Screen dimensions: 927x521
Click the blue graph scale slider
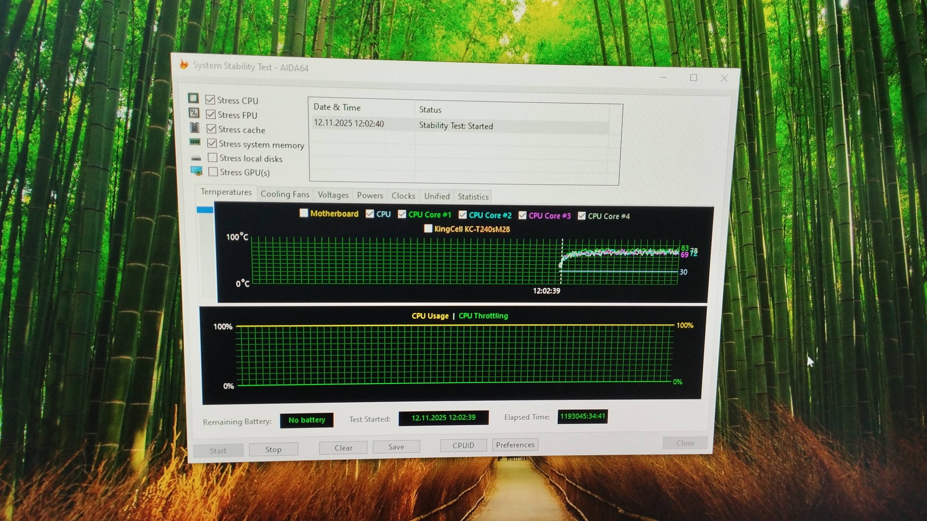coord(205,210)
